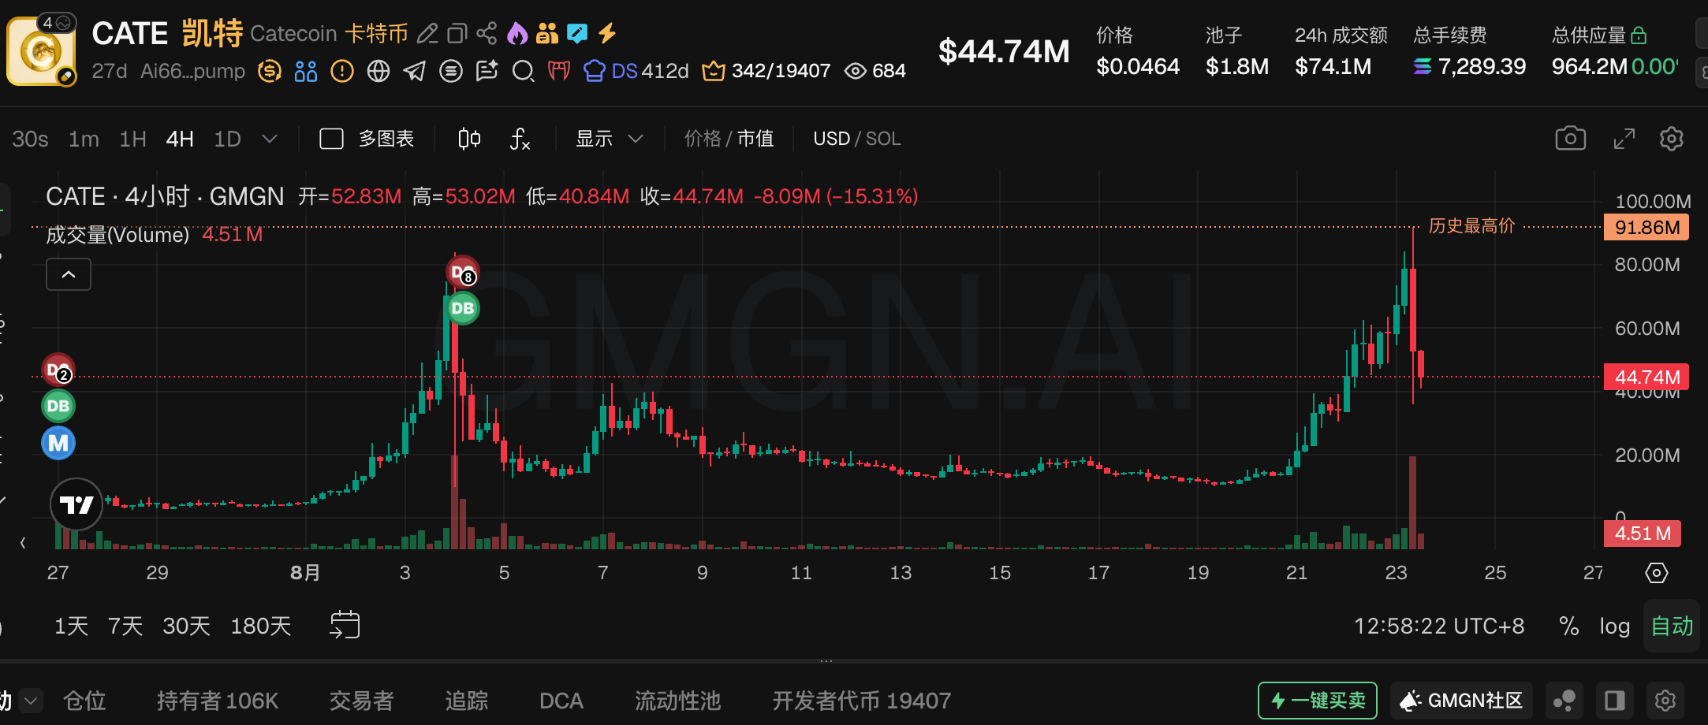1708x725 pixels.
Task: Set chart range to 180天
Action: tap(261, 626)
